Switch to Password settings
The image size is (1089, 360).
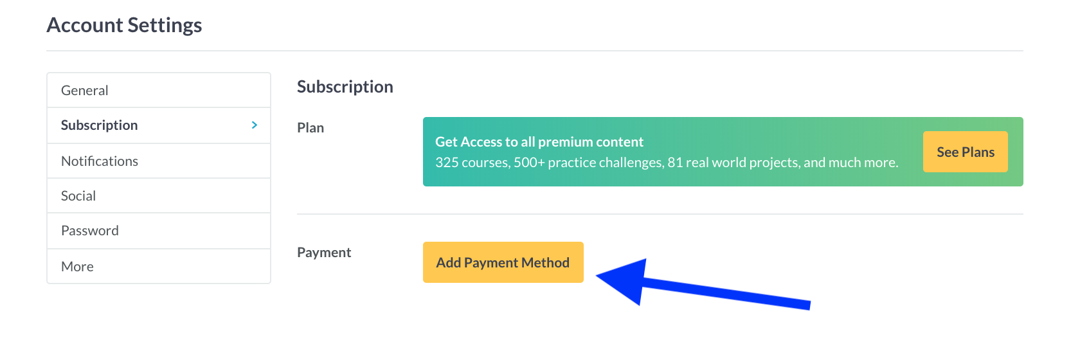coord(90,231)
